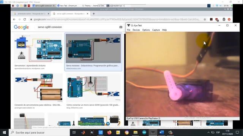Open the Raspberry Pi menu icon

[13, 6]
